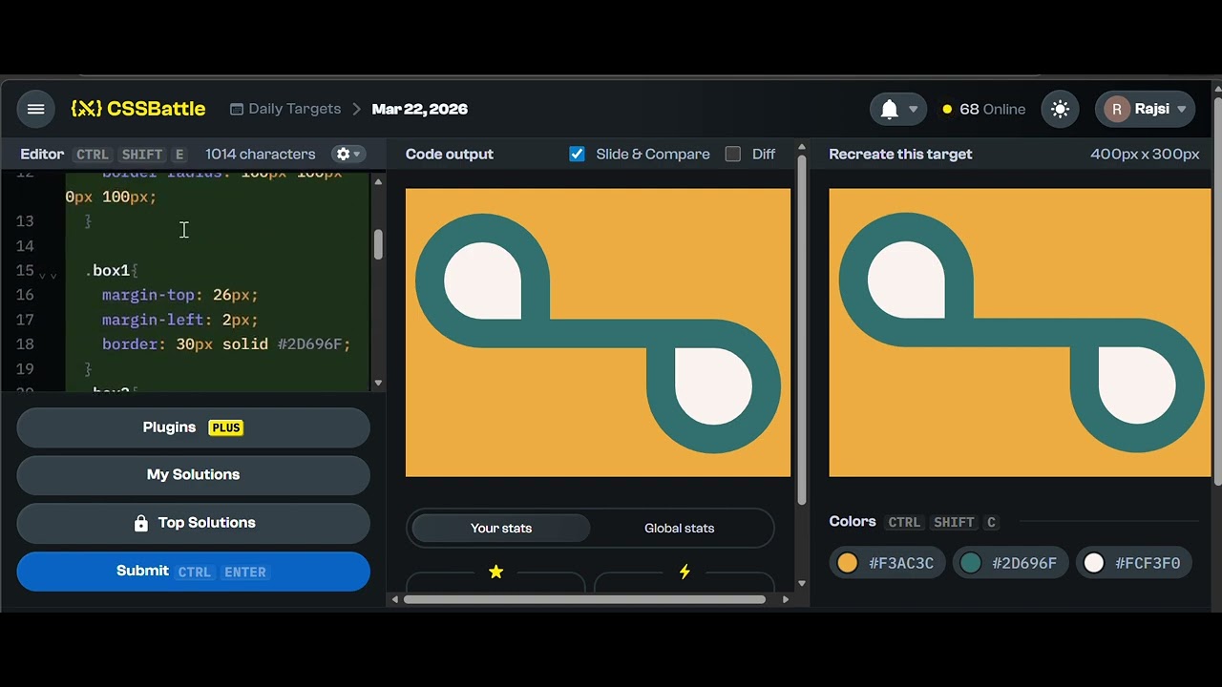Viewport: 1222px width, 687px height.
Task: Click the horizontal scrollbar thumb
Action: (584, 599)
